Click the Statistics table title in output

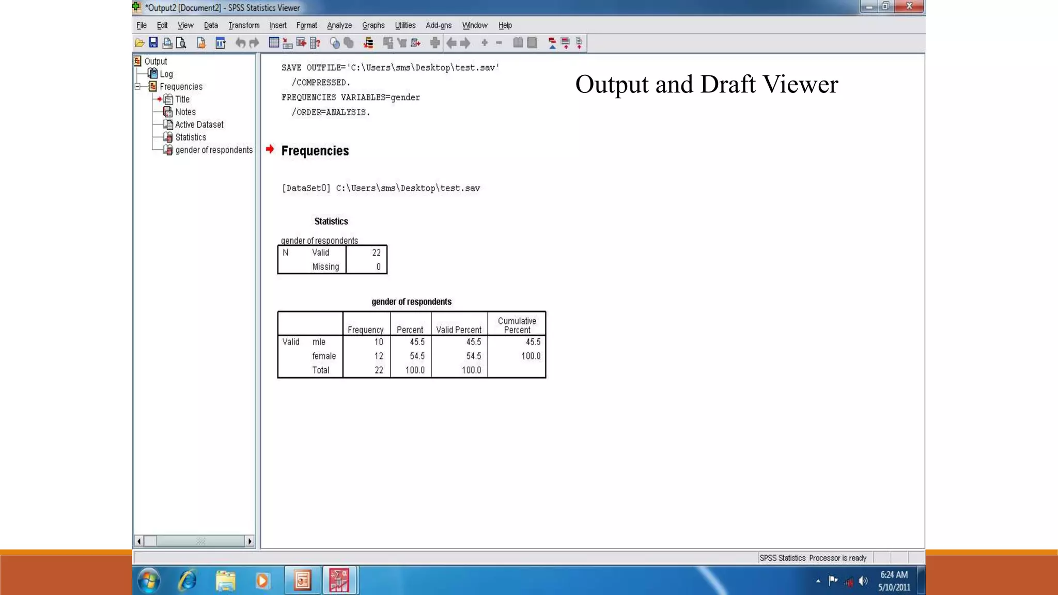[331, 221]
